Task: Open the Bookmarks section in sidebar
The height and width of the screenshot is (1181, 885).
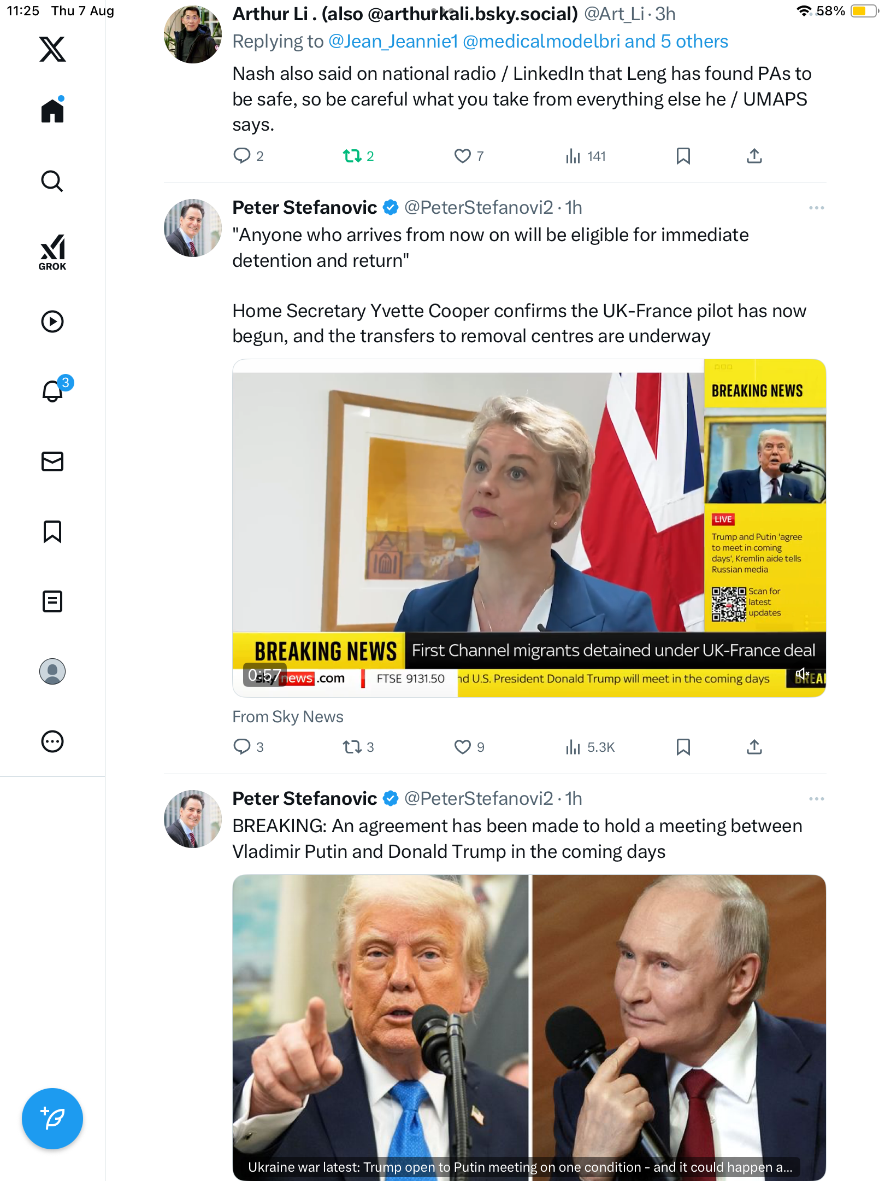Action: [x=52, y=531]
